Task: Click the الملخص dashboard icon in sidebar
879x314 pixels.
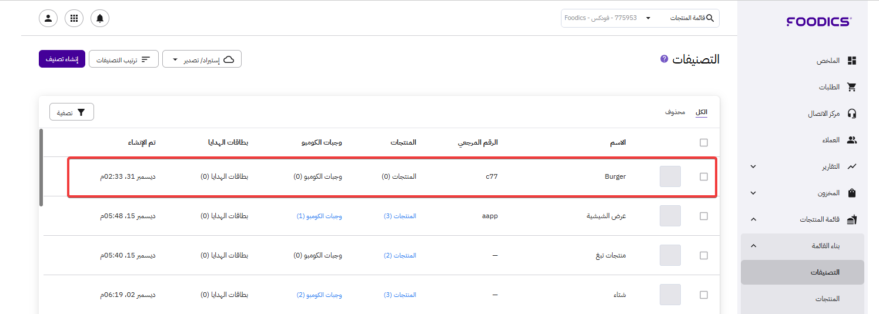Action: coord(851,61)
